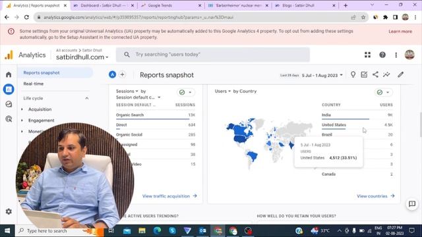This screenshot has width=422, height=237.
Task: Click All accounts breadcrumb
Action: tap(67, 50)
